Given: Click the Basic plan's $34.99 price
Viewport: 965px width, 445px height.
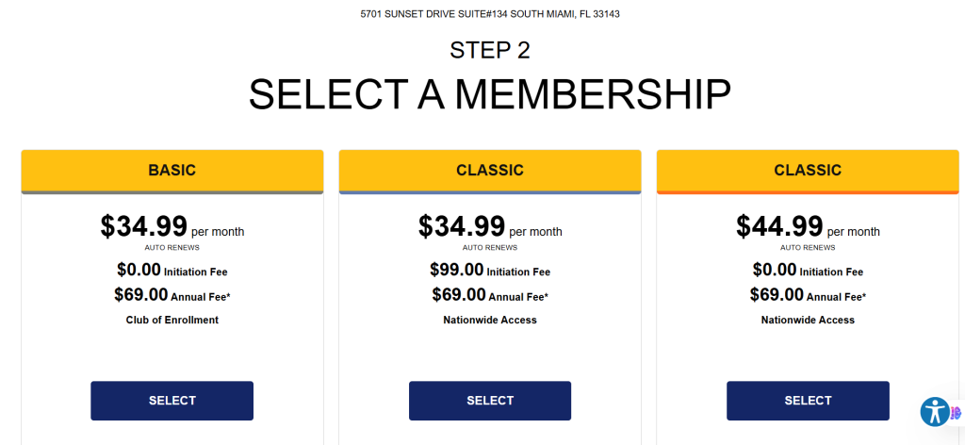Looking at the screenshot, I should click(144, 227).
